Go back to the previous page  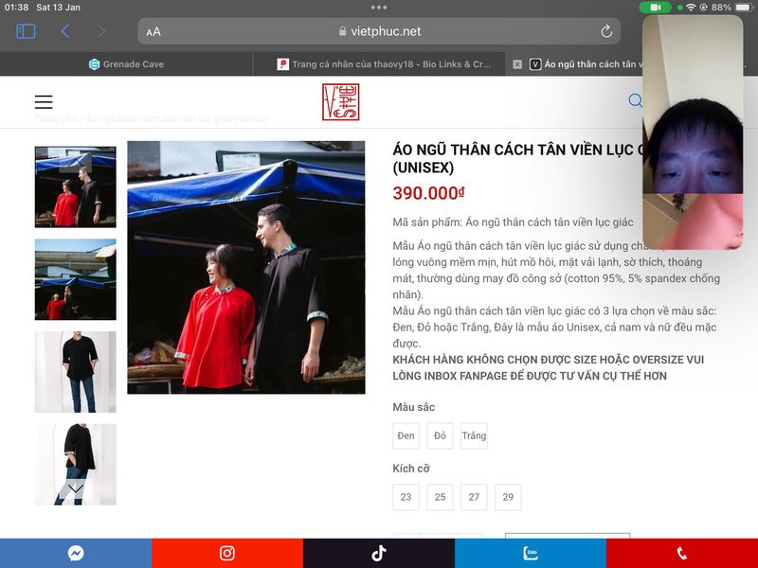click(x=64, y=31)
